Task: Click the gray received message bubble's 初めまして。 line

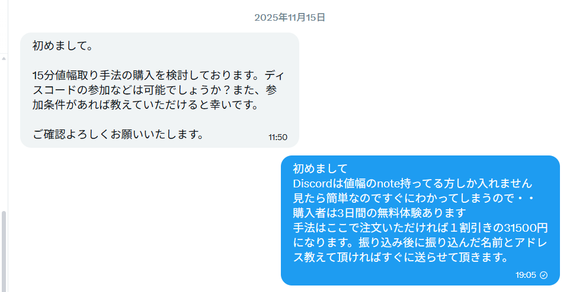Action: point(62,46)
